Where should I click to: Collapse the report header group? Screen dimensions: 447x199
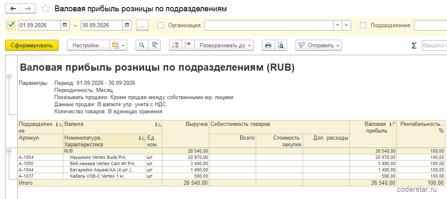(8, 77)
